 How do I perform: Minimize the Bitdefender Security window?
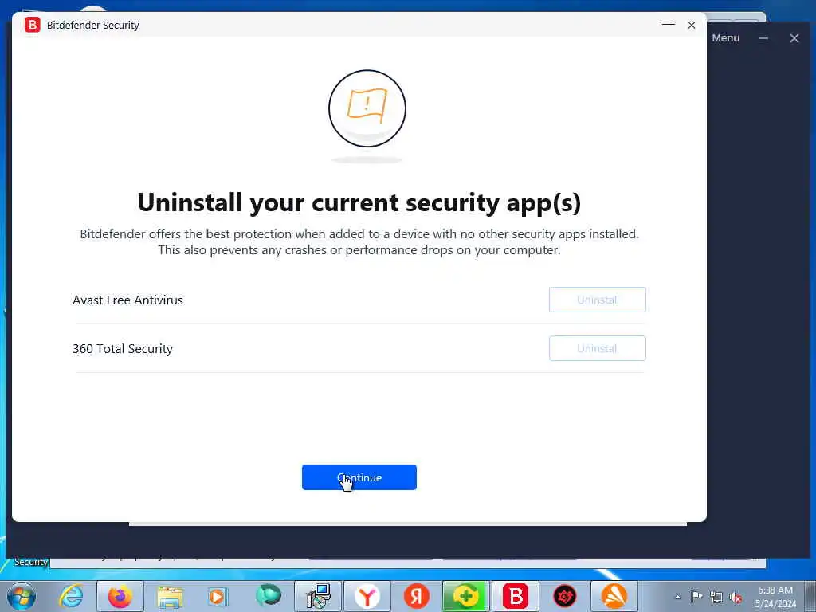tap(669, 25)
